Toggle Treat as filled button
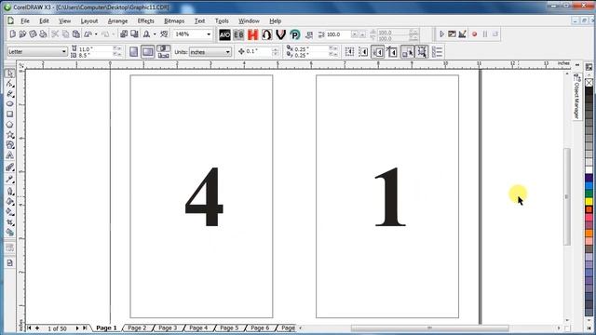The width and height of the screenshot is (596, 335). 422,52
